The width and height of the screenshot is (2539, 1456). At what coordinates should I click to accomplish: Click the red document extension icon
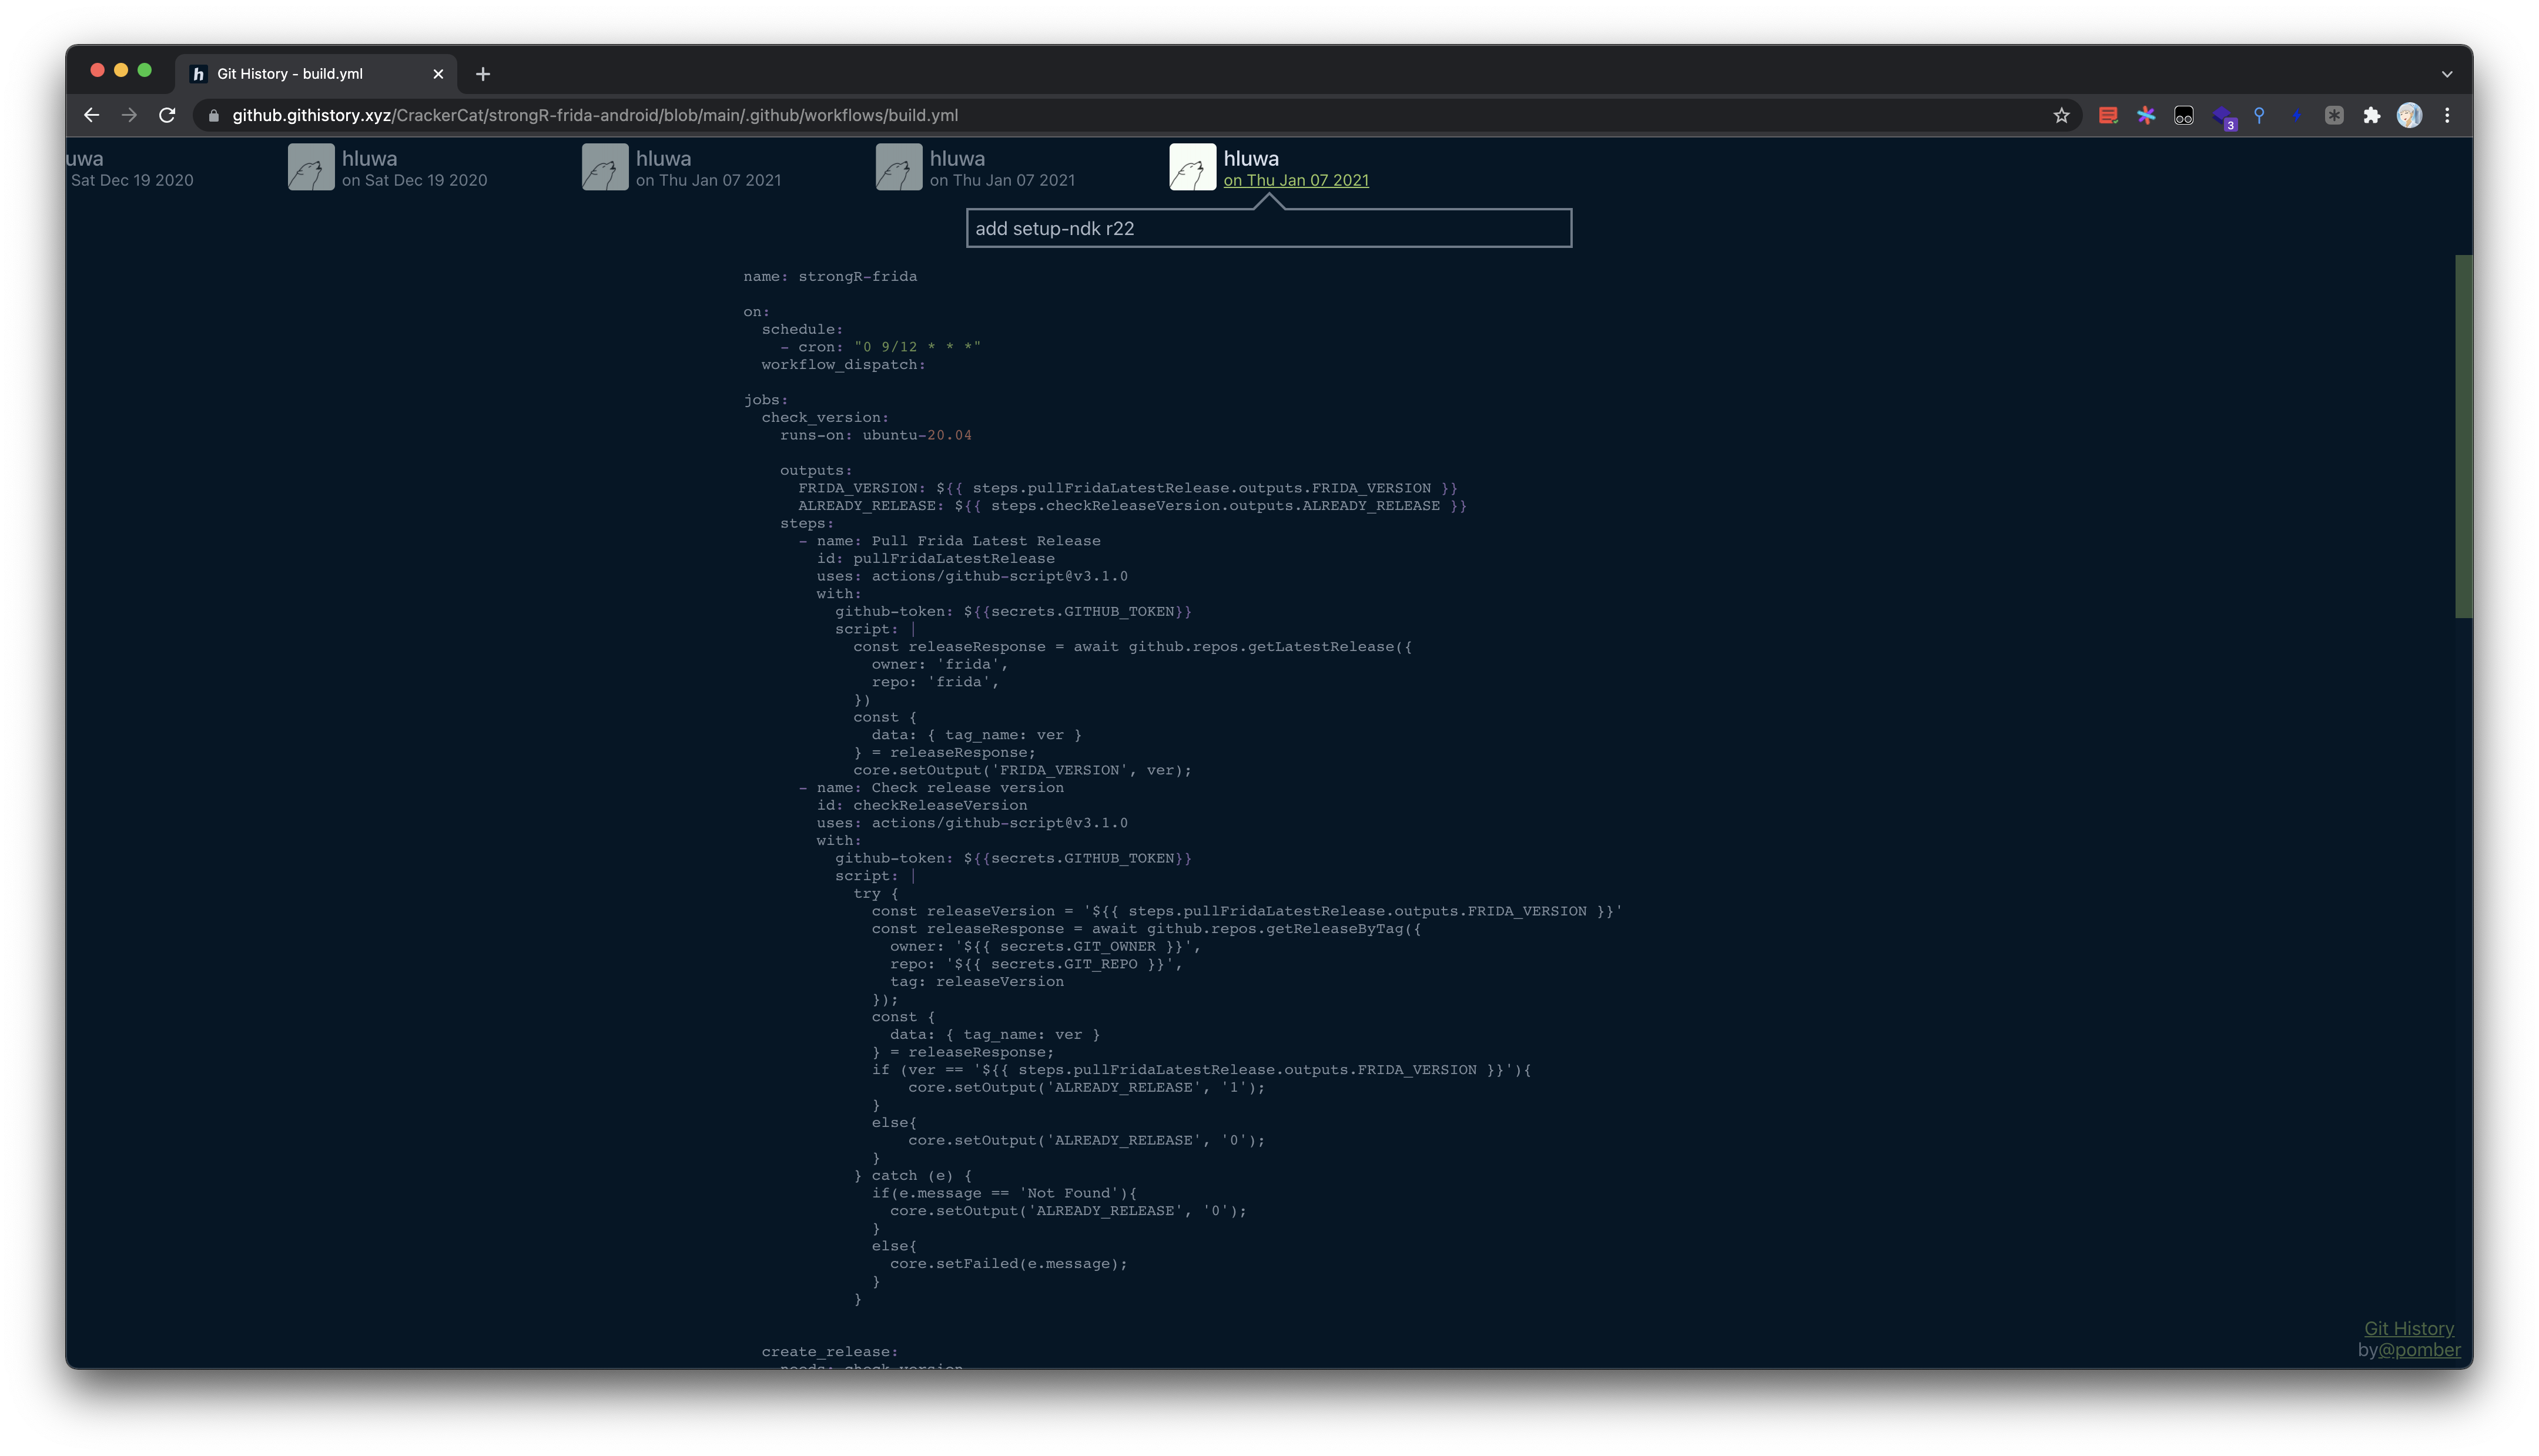coord(2108,116)
